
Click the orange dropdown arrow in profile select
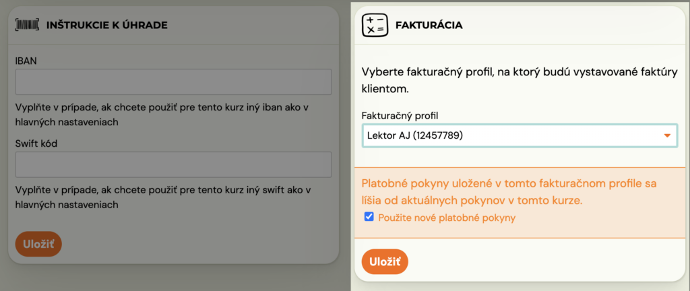click(667, 136)
